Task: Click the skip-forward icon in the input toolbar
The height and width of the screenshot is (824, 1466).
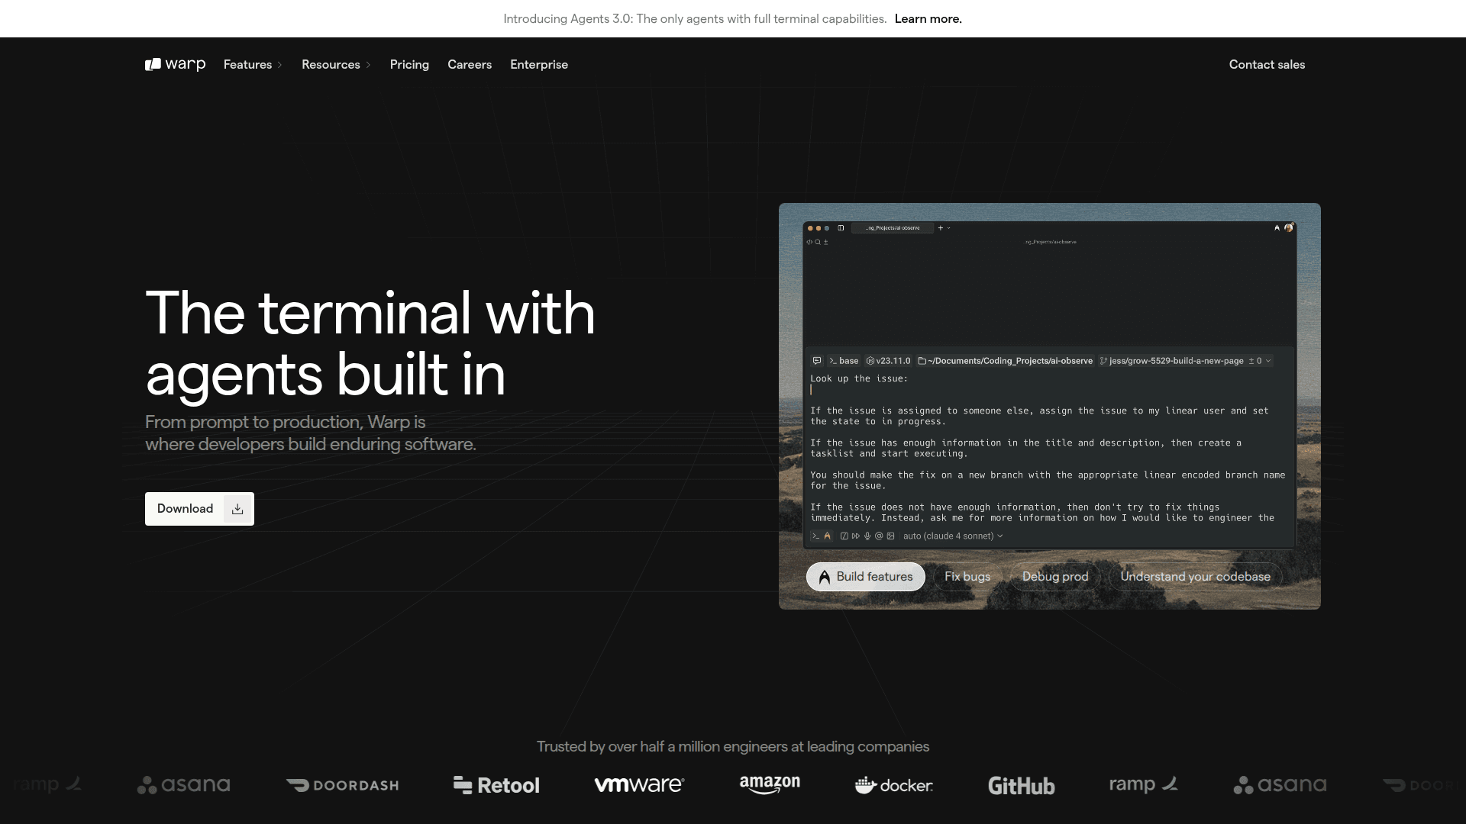Action: (856, 536)
